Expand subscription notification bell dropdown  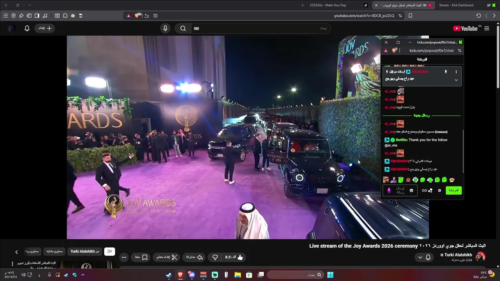[x=424, y=257]
